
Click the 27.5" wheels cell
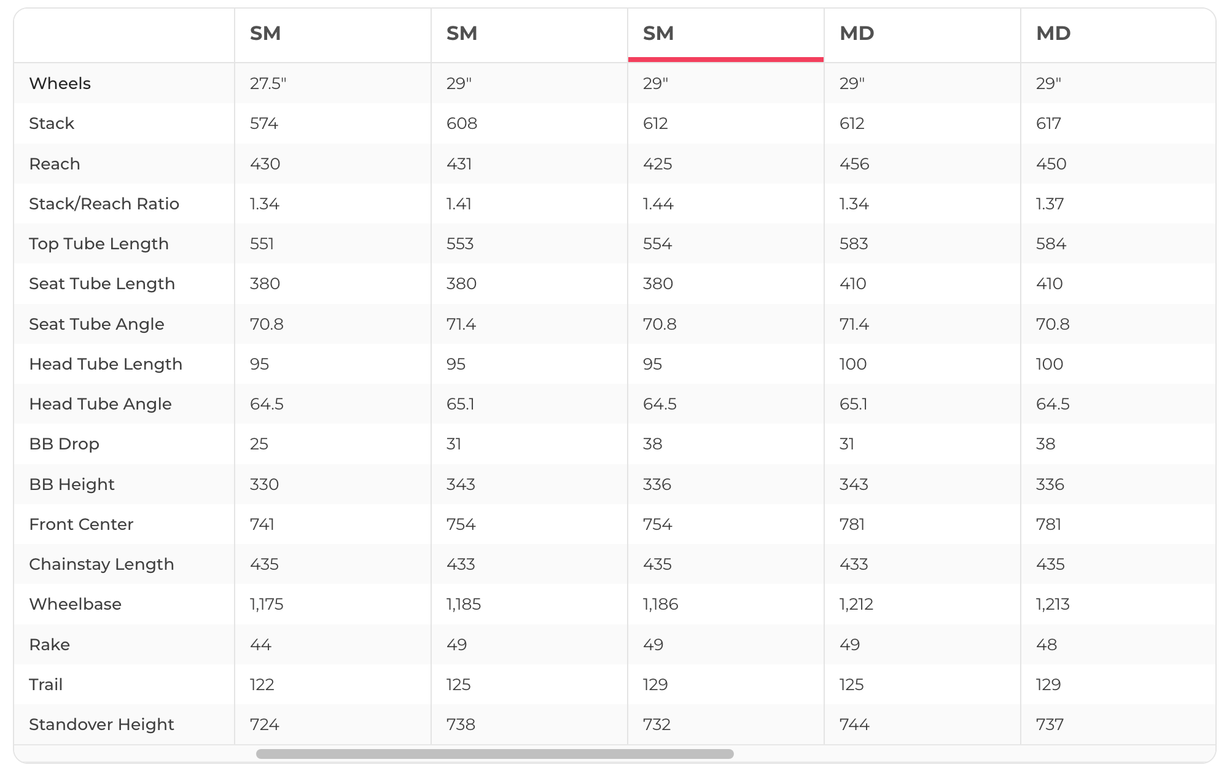tap(268, 84)
